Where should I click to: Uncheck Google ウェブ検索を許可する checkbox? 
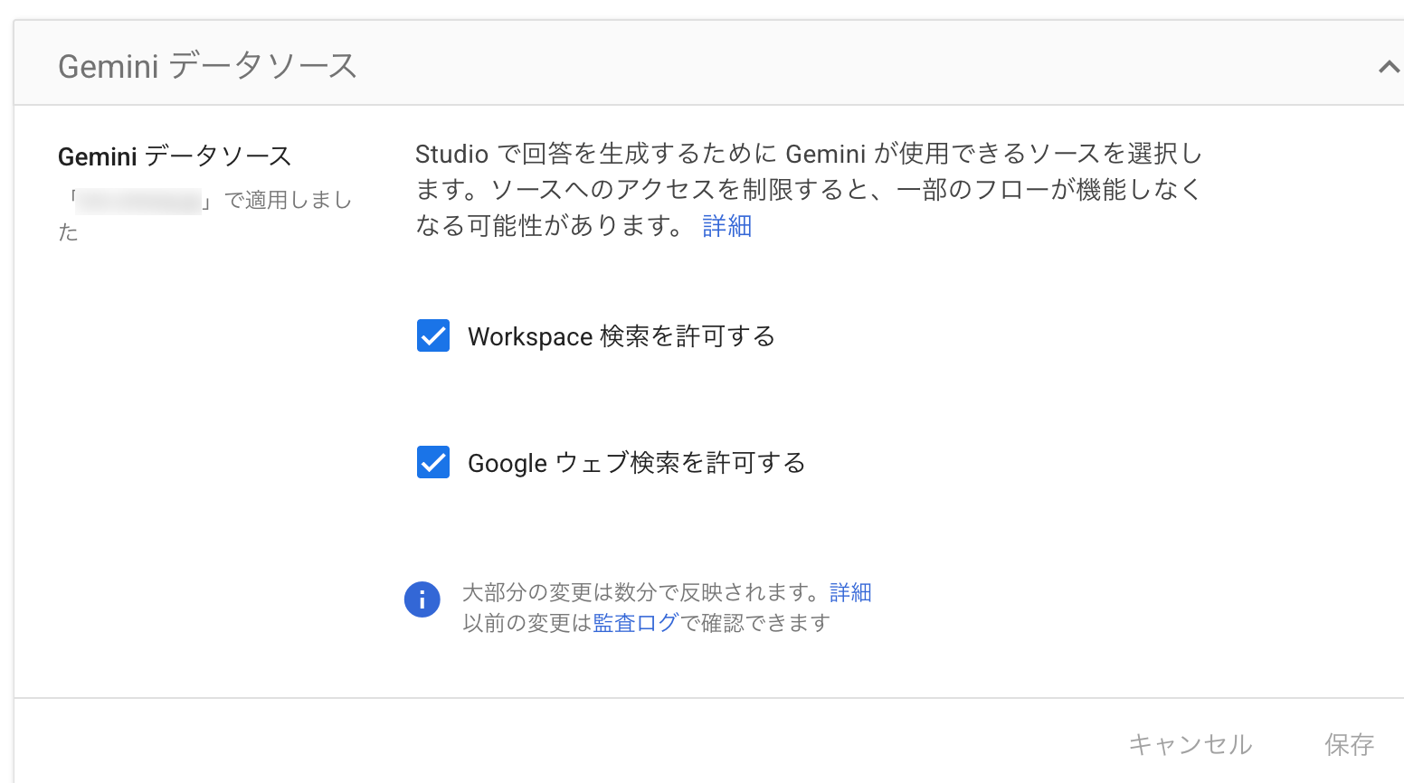(433, 462)
